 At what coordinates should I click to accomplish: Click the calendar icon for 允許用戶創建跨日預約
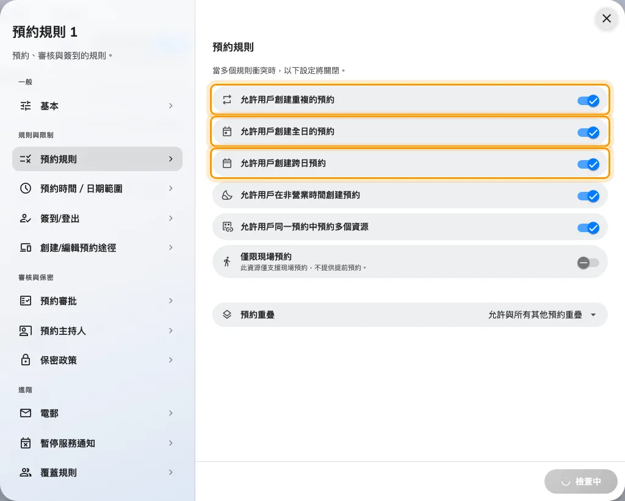click(227, 163)
